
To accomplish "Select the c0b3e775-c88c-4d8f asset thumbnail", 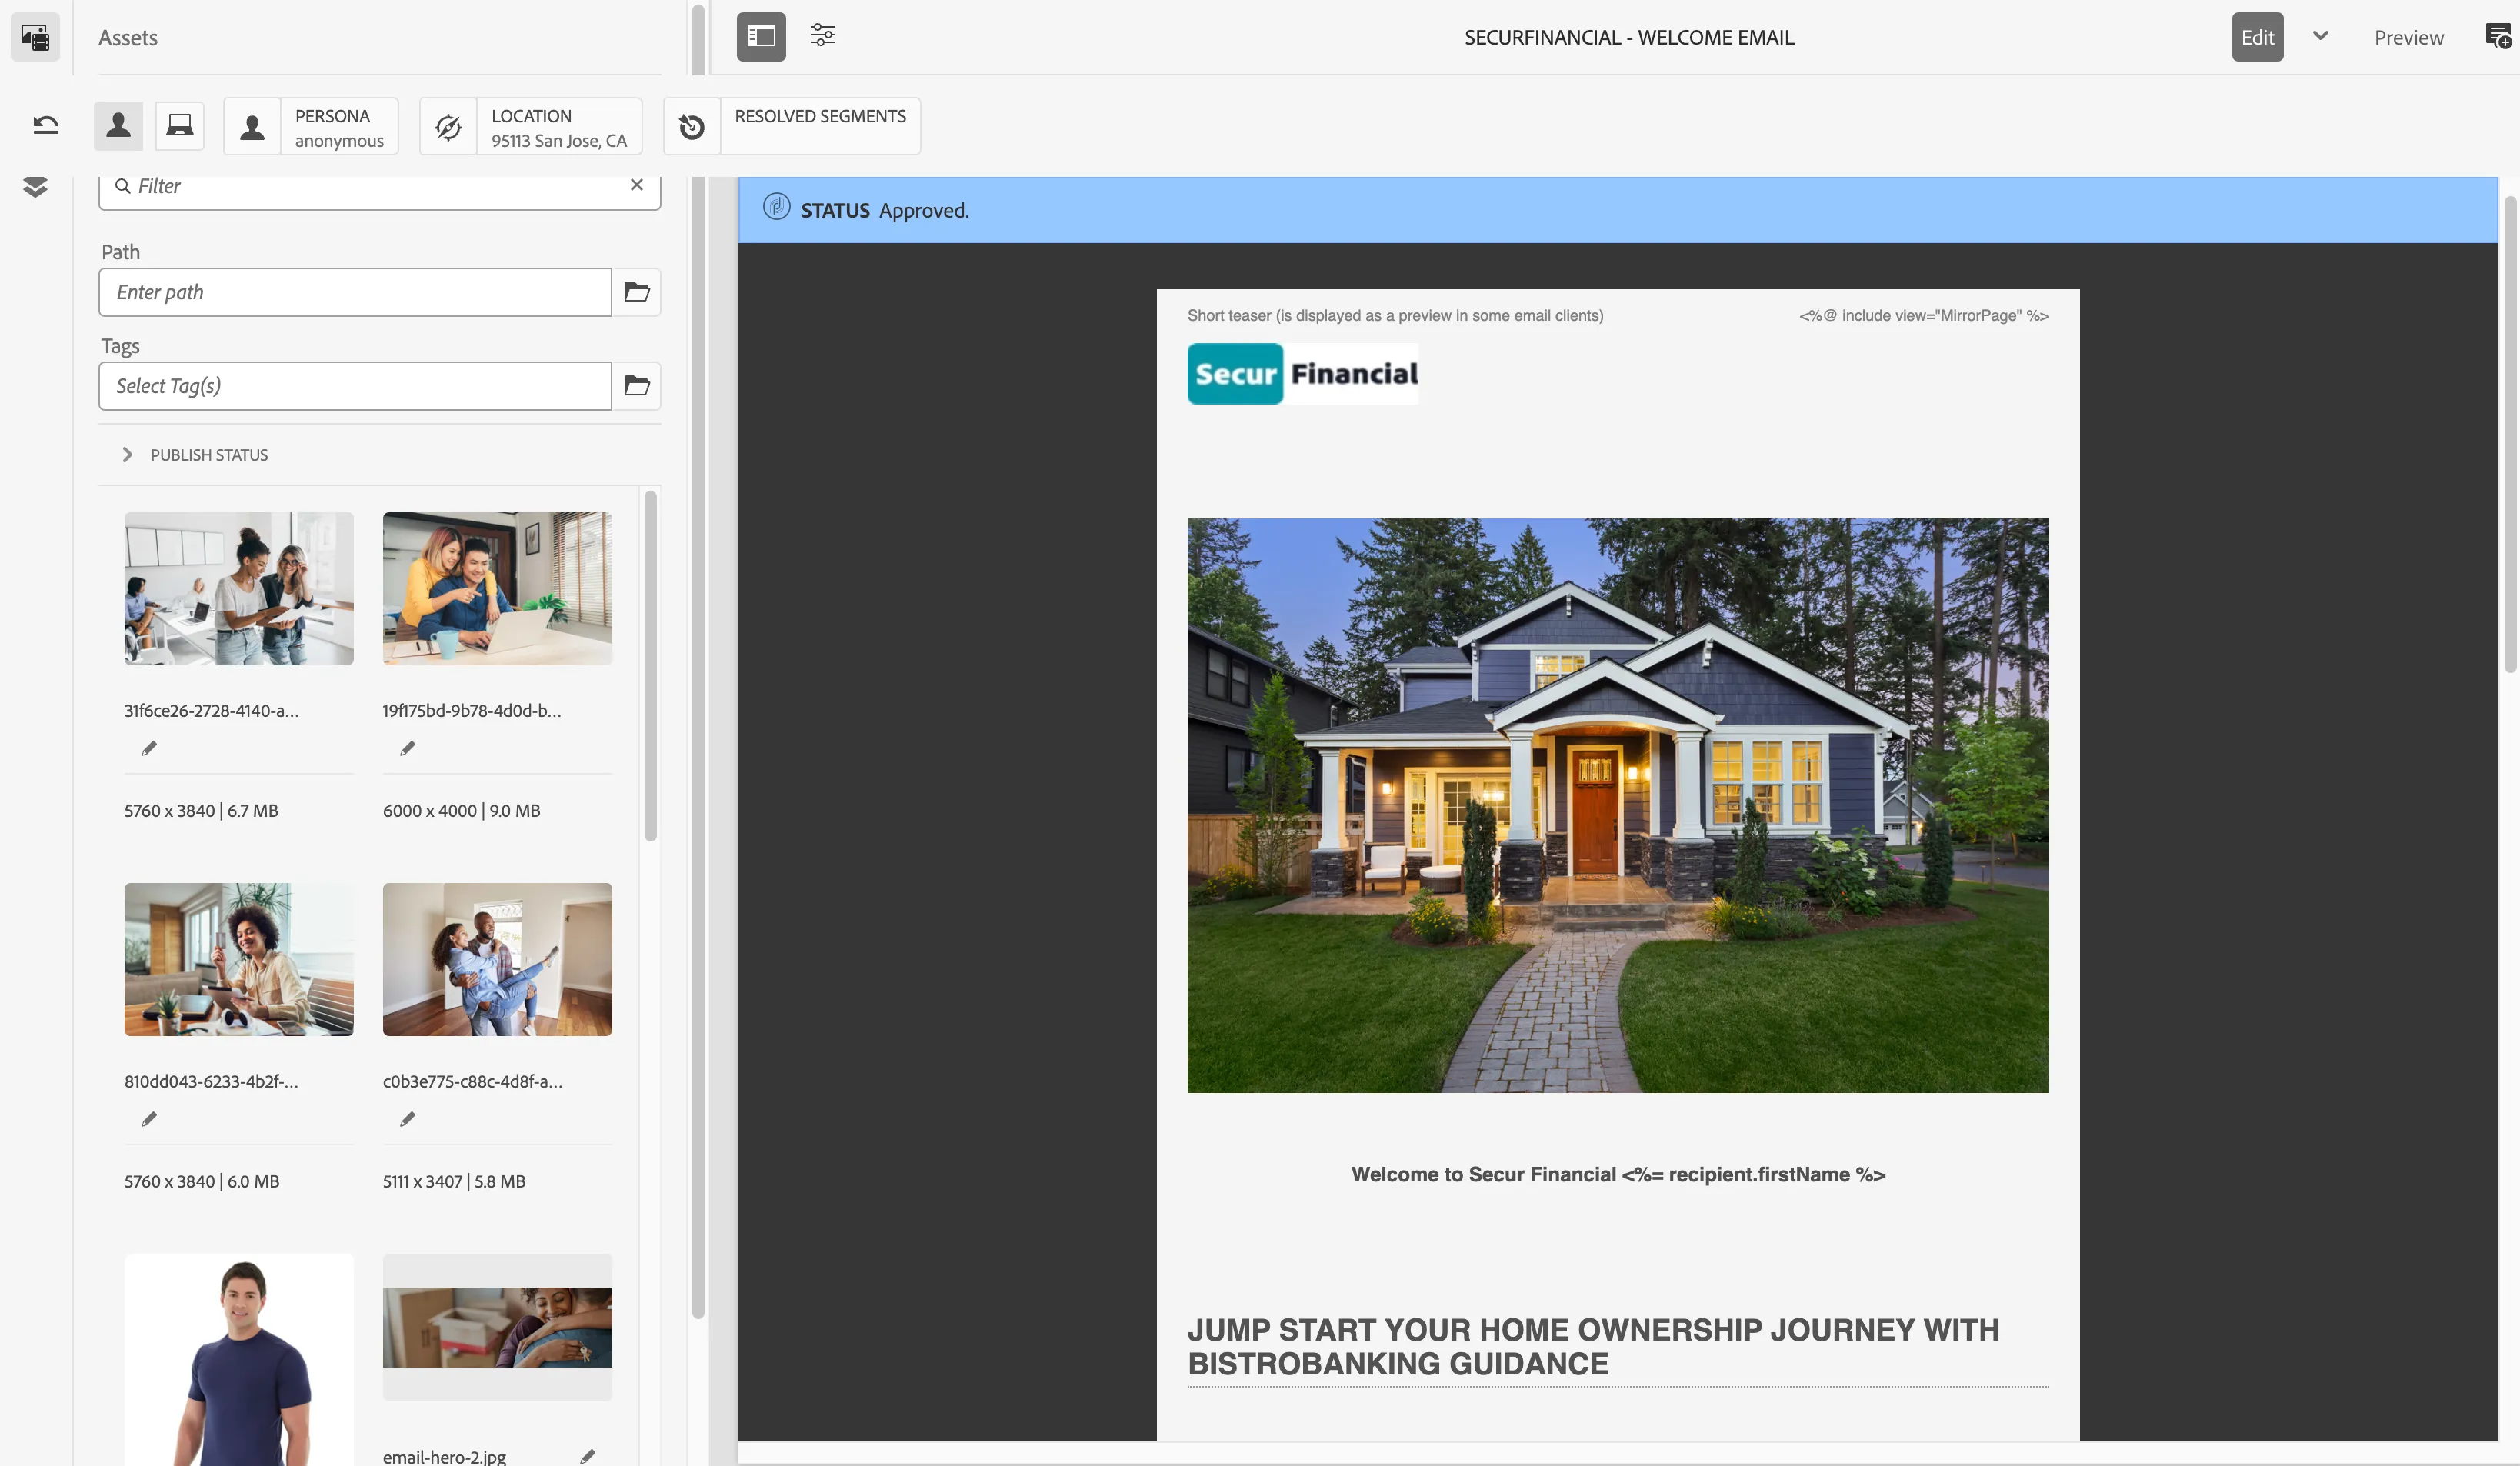I will 497,959.
